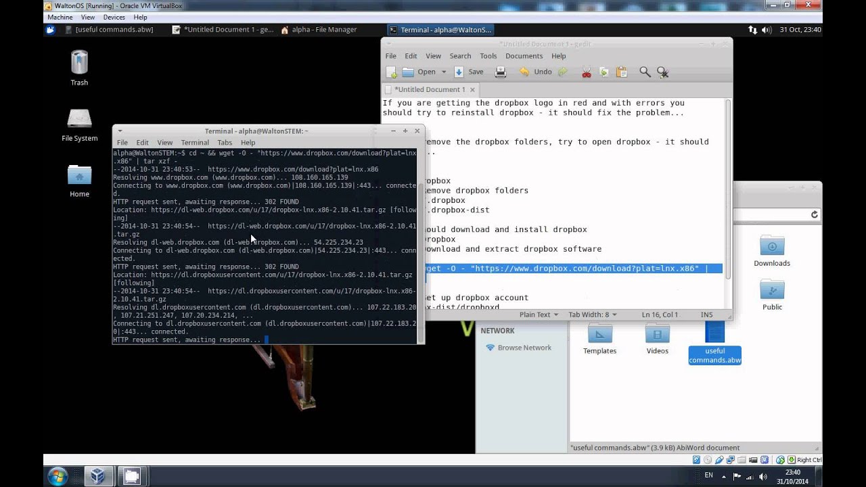Switch to Terminal taskbar button in panel
Image resolution: width=866 pixels, height=487 pixels.
coord(440,30)
